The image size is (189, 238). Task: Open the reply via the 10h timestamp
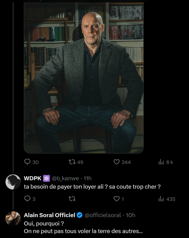pyautogui.click(x=131, y=215)
